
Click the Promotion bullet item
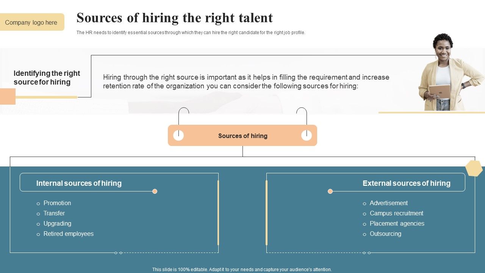click(57, 203)
